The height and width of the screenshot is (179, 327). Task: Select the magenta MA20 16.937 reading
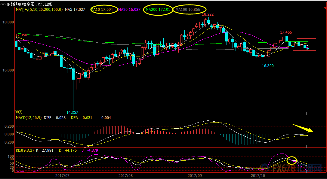pos(129,10)
